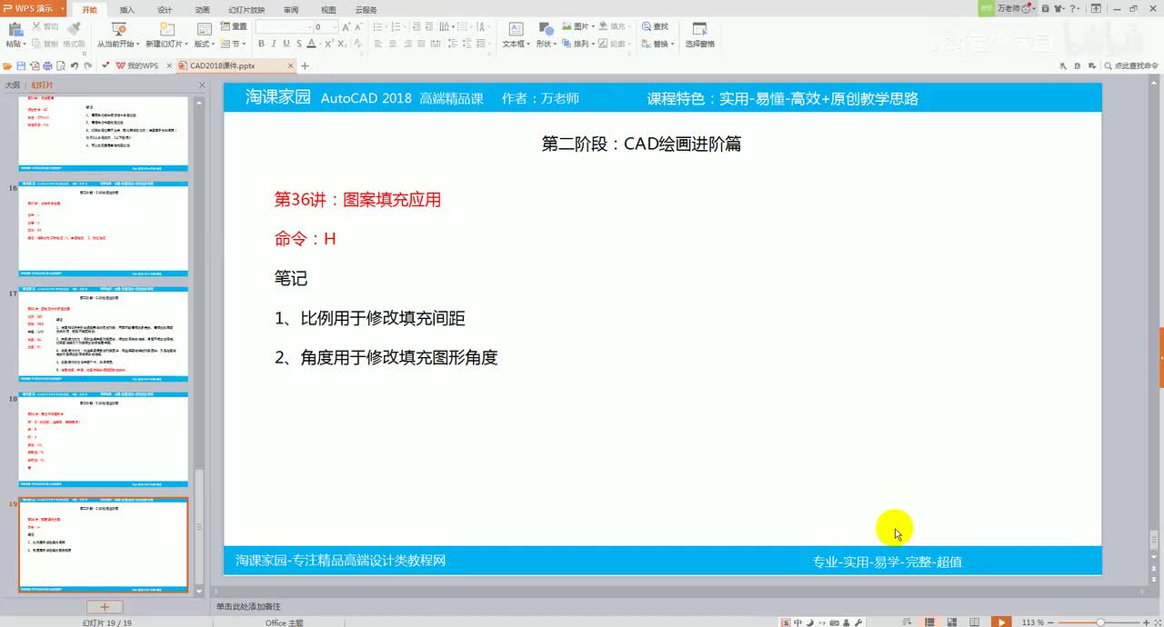The image size is (1164, 627).
Task: Click the Cut (剪切) scissors icon
Action: coord(37,27)
